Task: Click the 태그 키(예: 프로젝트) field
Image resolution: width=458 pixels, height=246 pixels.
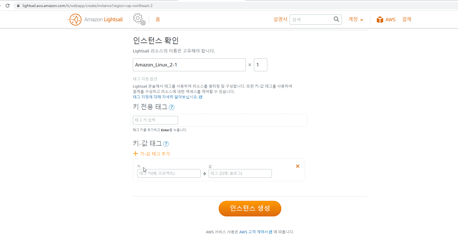Action: [x=169, y=173]
